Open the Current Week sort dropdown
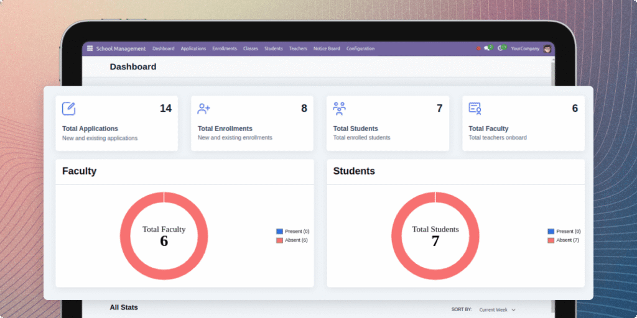 tap(497, 309)
